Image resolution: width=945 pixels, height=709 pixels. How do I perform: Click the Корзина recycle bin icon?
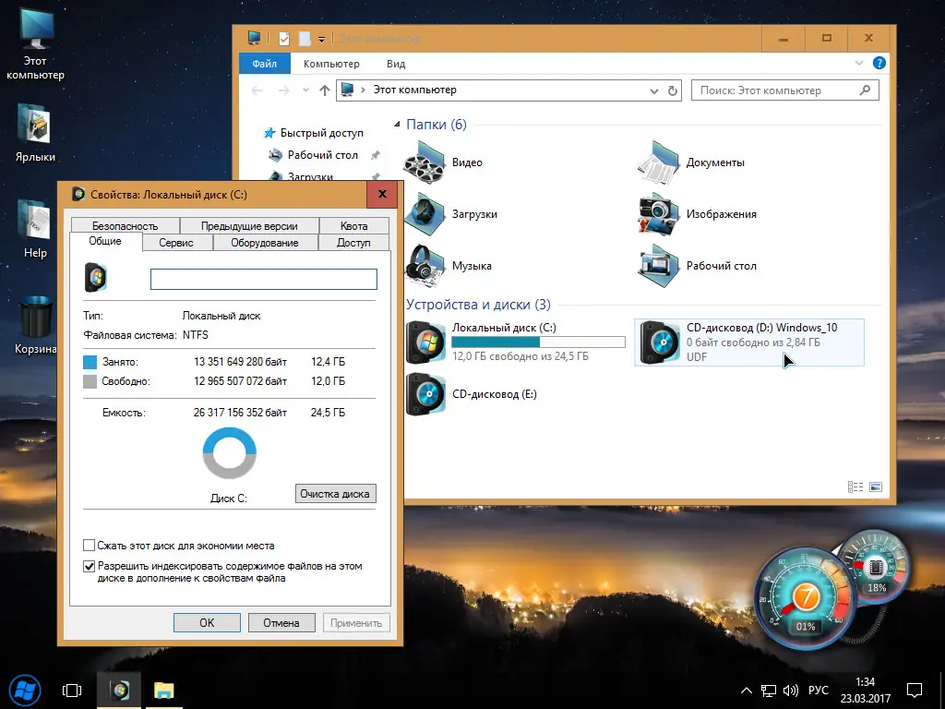[35, 326]
